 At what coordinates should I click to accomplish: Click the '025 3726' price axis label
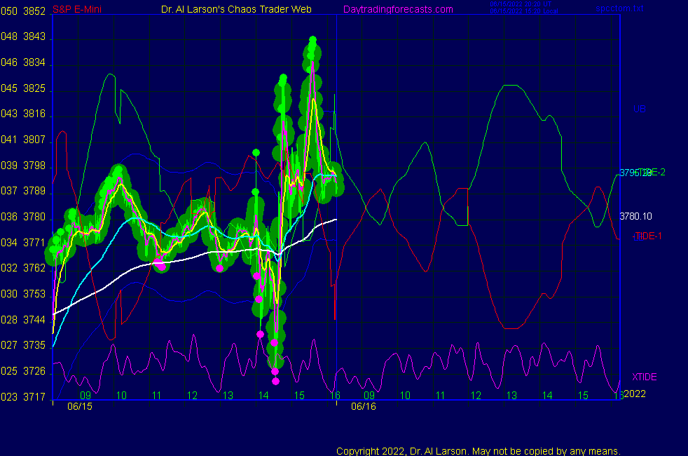pyautogui.click(x=23, y=371)
